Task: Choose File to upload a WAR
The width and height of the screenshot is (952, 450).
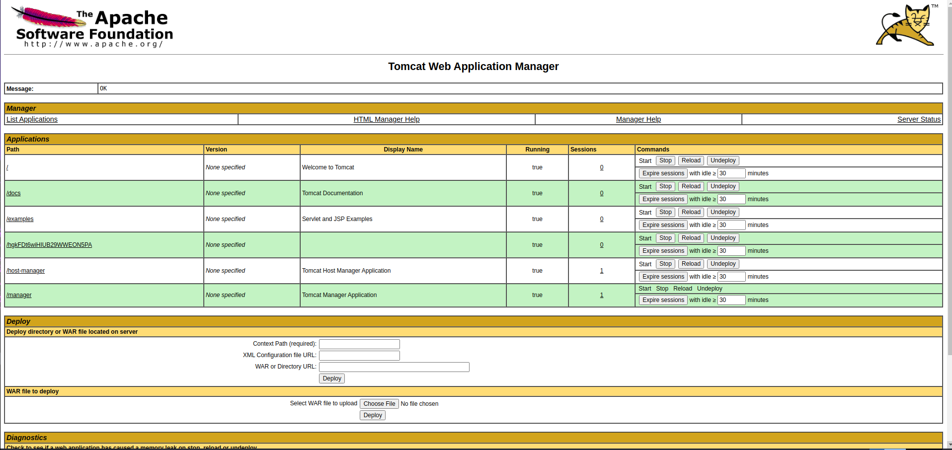Action: (379, 404)
